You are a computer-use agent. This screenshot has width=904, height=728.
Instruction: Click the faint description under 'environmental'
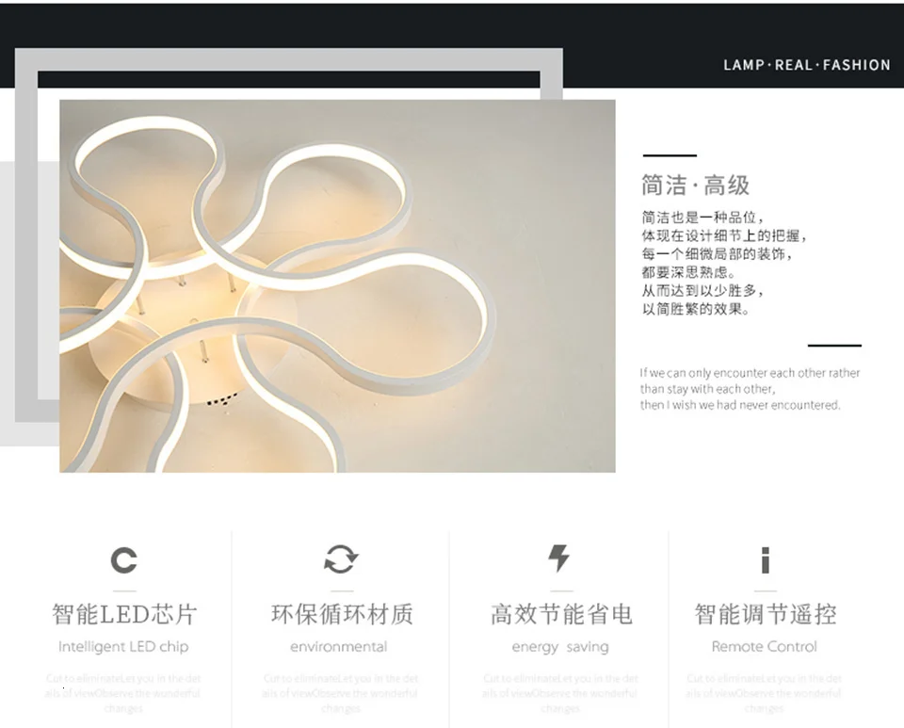[340, 693]
